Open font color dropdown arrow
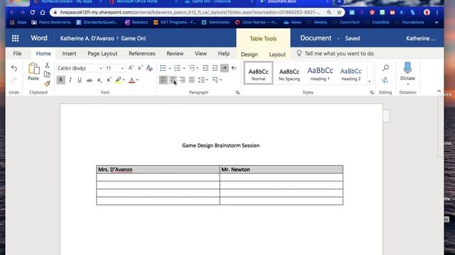The width and height of the screenshot is (455, 255). pyautogui.click(x=137, y=80)
